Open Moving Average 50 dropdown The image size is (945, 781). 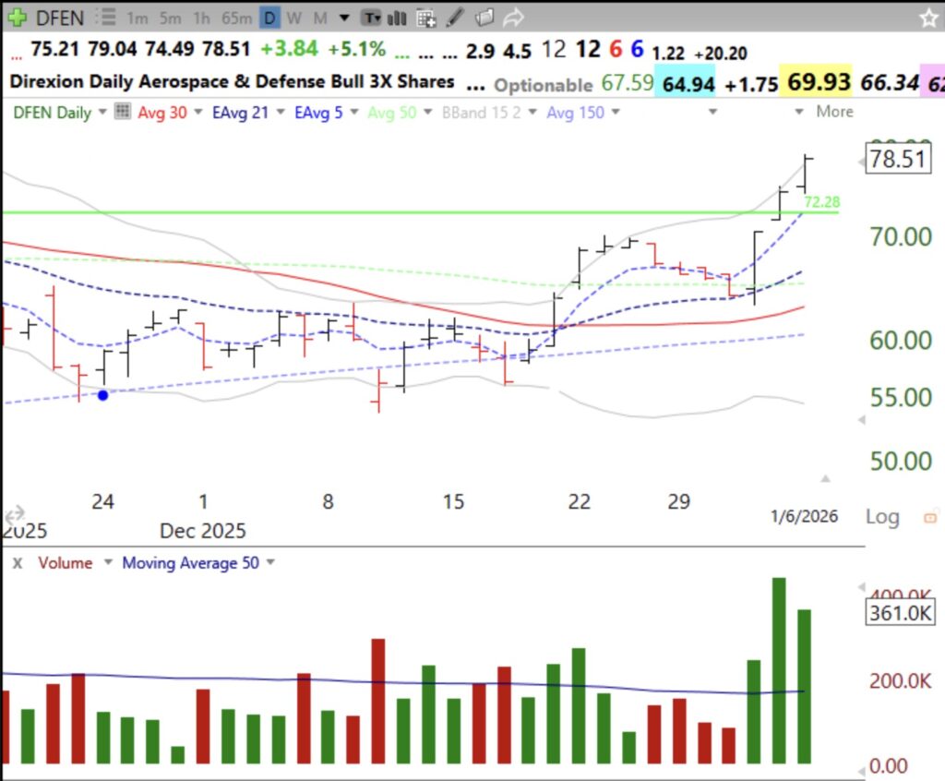[x=270, y=562]
